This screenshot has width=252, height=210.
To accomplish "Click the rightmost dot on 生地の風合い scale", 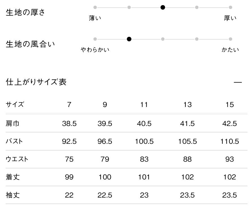I will (230, 39).
